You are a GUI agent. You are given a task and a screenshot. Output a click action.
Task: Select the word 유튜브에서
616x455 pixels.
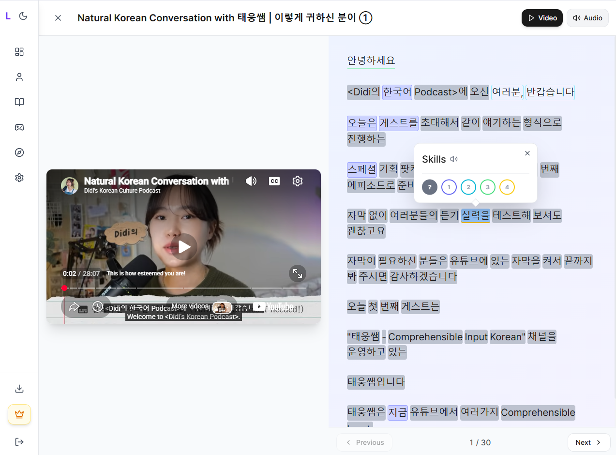point(434,413)
